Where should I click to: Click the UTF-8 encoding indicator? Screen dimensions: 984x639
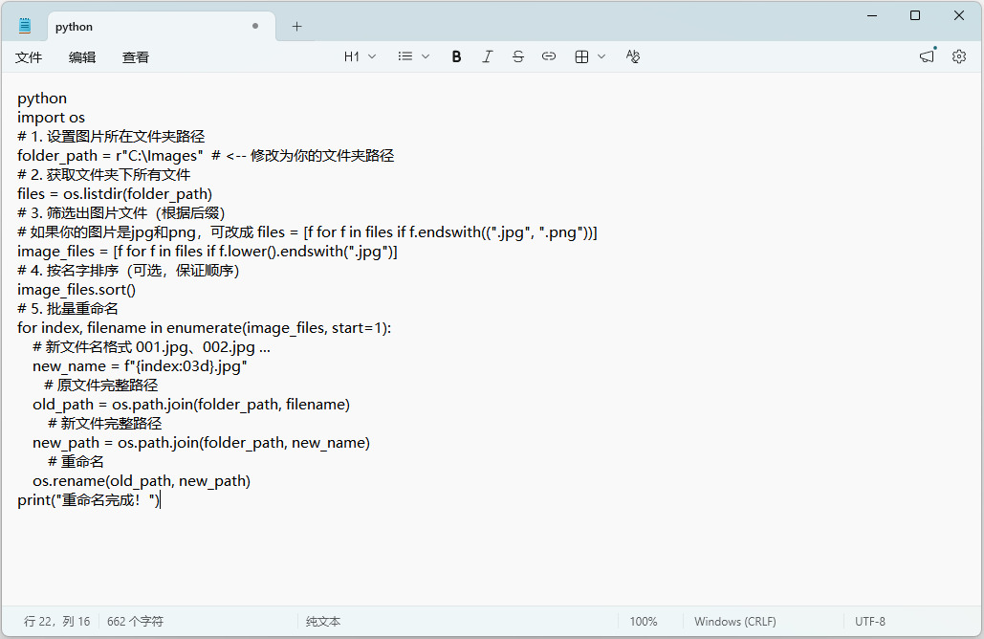(x=870, y=622)
